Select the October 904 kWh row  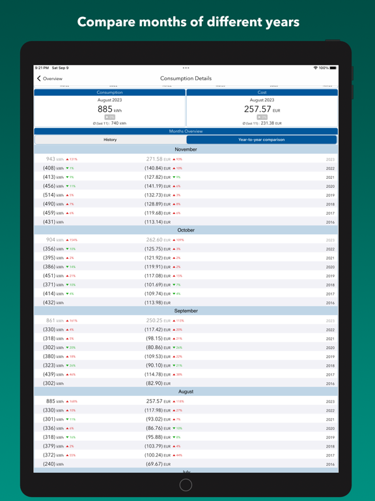(x=186, y=239)
